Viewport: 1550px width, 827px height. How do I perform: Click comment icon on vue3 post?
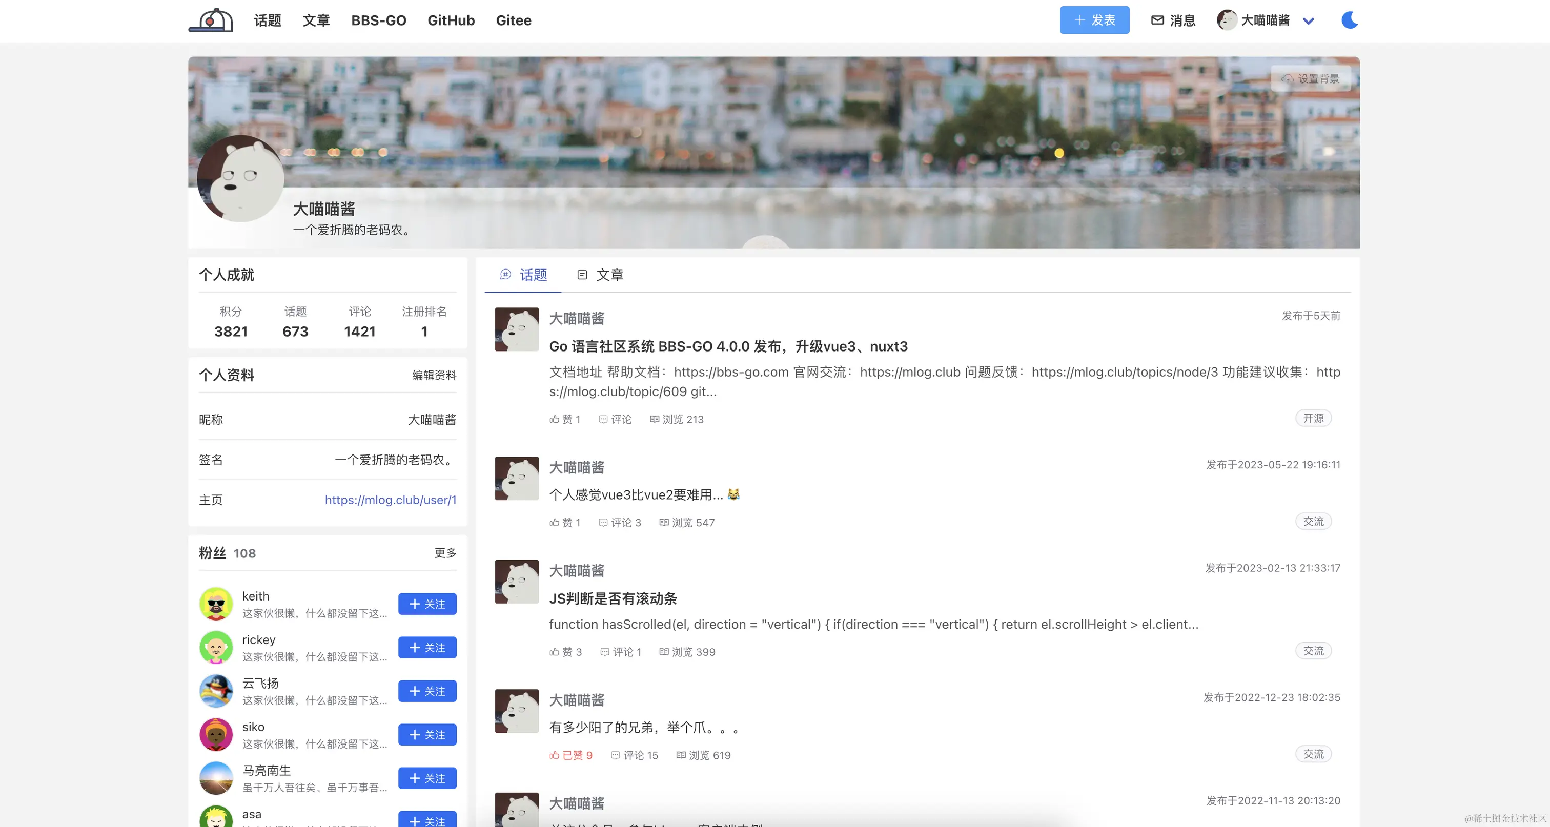click(x=603, y=523)
